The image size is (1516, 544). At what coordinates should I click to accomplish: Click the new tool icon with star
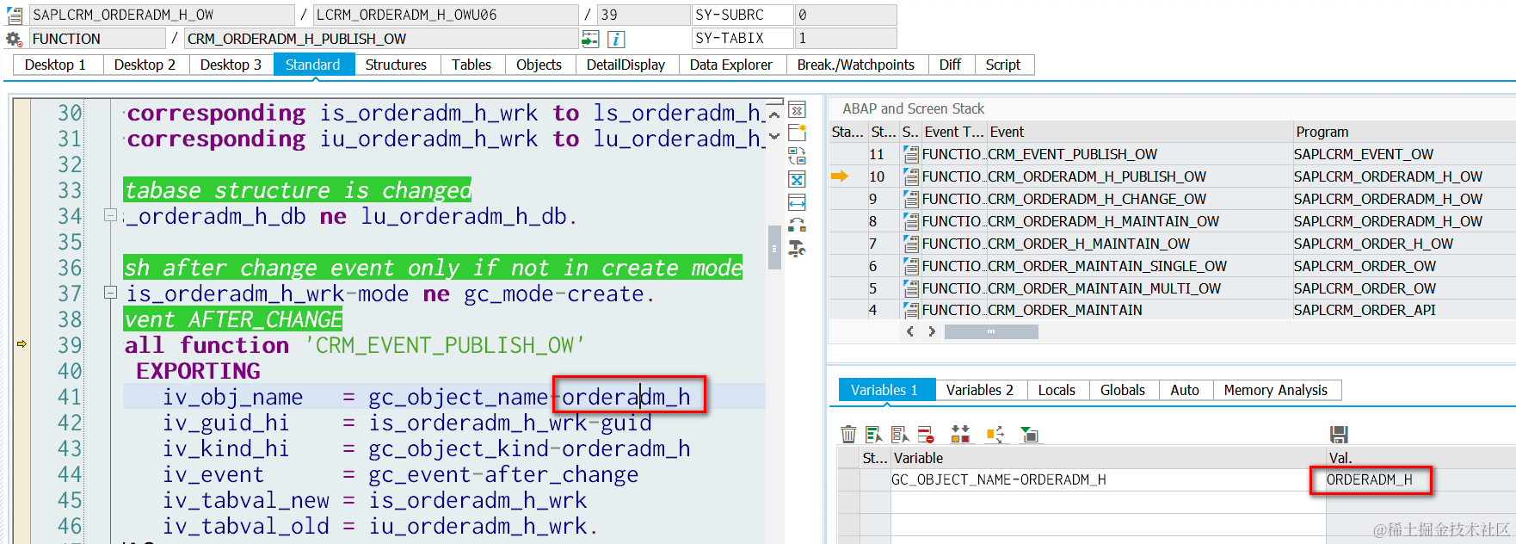pos(797,133)
